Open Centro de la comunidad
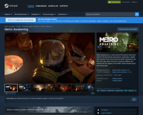The height and width of the screenshot is (115, 143). pyautogui.click(x=128, y=29)
